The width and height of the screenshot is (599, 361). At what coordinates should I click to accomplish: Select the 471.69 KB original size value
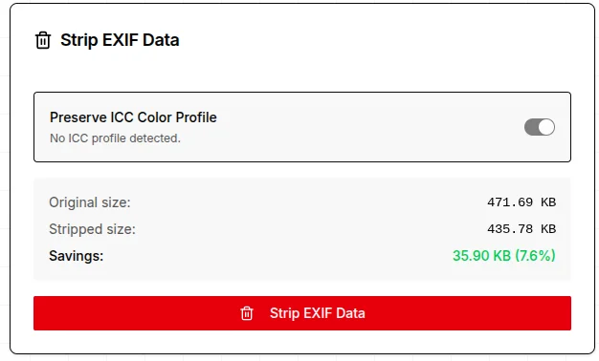[x=521, y=202]
